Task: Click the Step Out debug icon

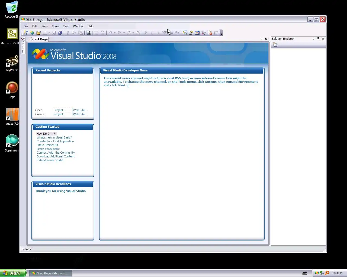Action: [x=177, y=33]
